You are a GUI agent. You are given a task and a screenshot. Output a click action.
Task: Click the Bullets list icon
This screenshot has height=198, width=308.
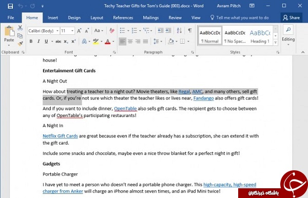click(x=122, y=31)
